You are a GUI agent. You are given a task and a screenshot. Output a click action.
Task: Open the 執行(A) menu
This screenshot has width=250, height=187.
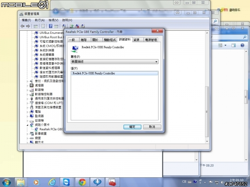click(40, 20)
